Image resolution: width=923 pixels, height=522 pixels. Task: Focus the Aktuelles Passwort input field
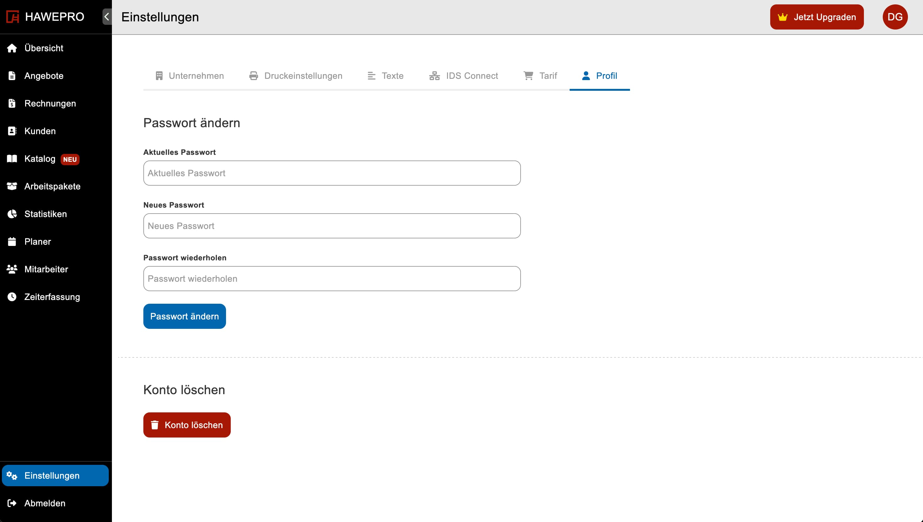(x=332, y=173)
